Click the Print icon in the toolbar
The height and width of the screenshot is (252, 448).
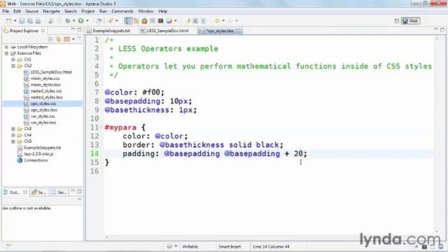click(x=38, y=21)
